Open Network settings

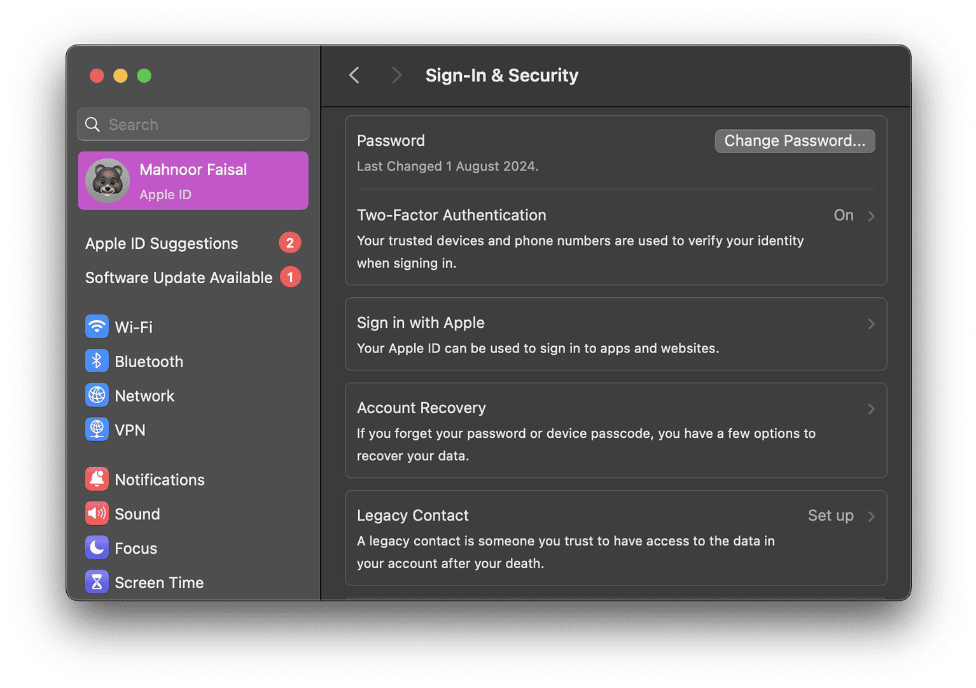144,395
